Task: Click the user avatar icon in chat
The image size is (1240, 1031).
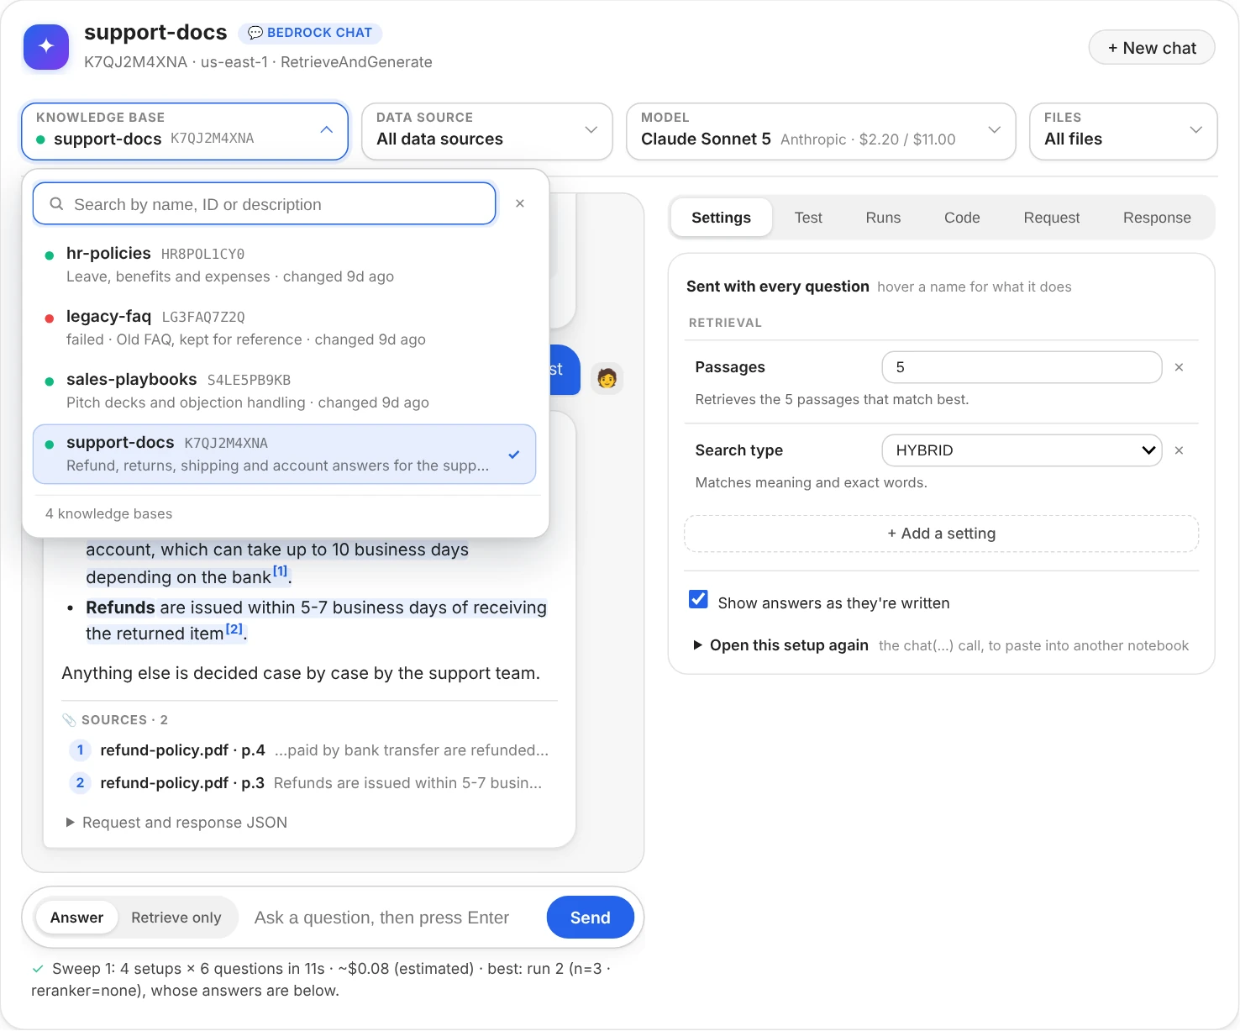Action: pos(607,378)
